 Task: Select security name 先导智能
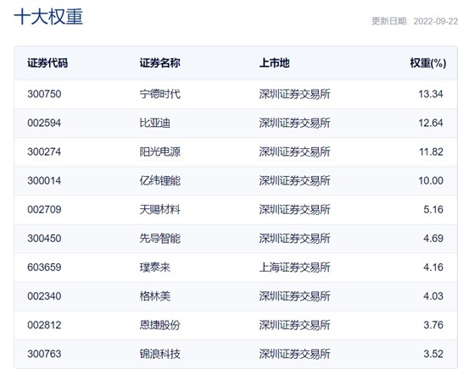[x=159, y=239]
